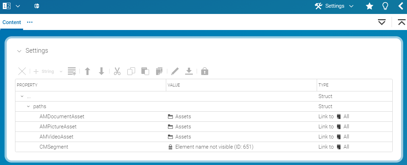
Task: Open the Settings dropdown arrow in header
Action: pos(351,6)
